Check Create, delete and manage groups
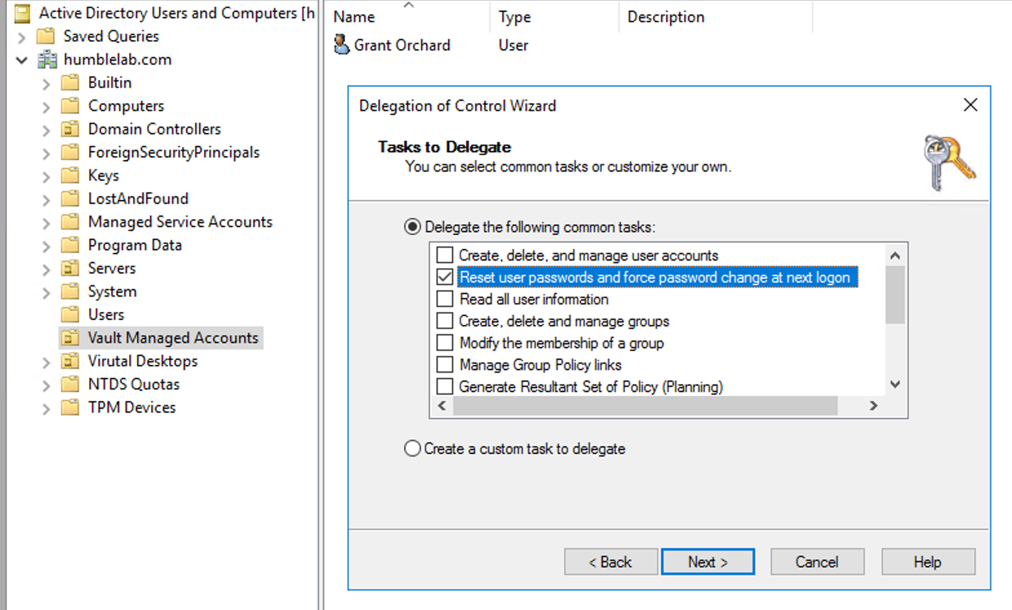The height and width of the screenshot is (610, 1012). [445, 321]
